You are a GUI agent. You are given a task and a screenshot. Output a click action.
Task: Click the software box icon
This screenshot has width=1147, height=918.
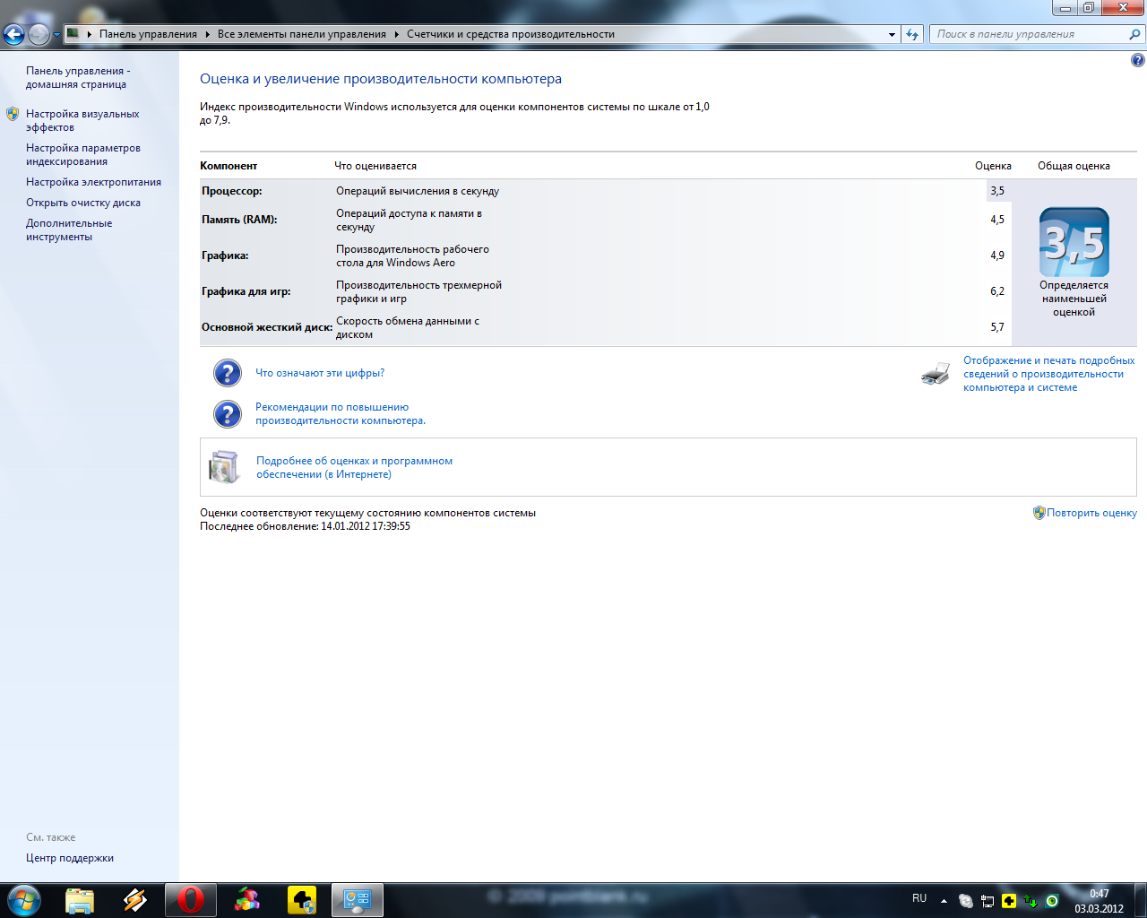pyautogui.click(x=224, y=467)
